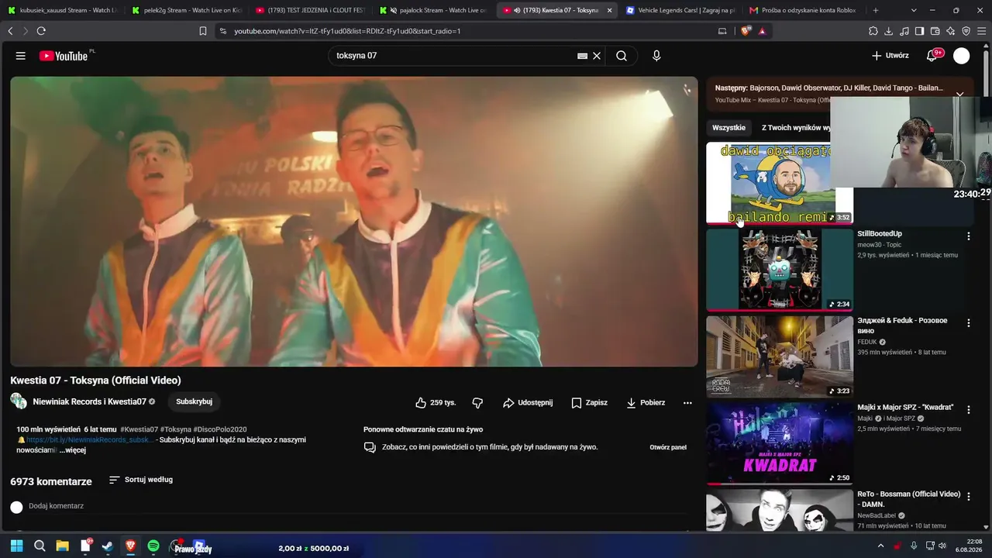The height and width of the screenshot is (558, 992).
Task: Expand video description with ...więcej
Action: [x=73, y=450]
